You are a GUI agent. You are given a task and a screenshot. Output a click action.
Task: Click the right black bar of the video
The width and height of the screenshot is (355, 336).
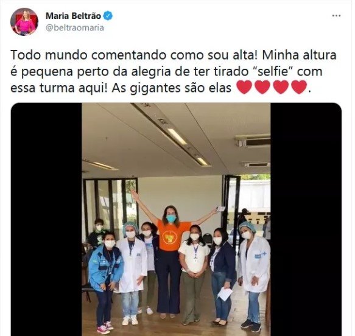point(306,219)
